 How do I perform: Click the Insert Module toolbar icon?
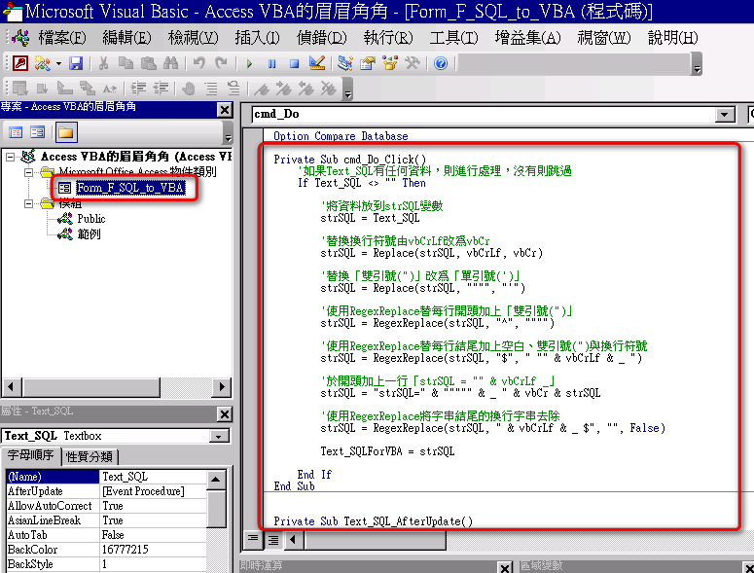pos(42,63)
